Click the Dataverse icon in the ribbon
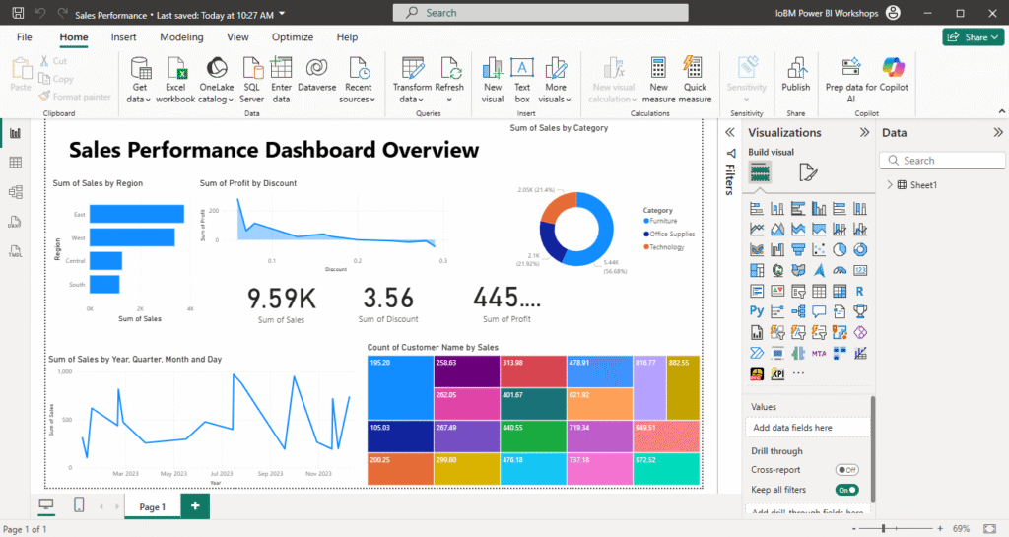The height and width of the screenshot is (537, 1009). [316, 68]
